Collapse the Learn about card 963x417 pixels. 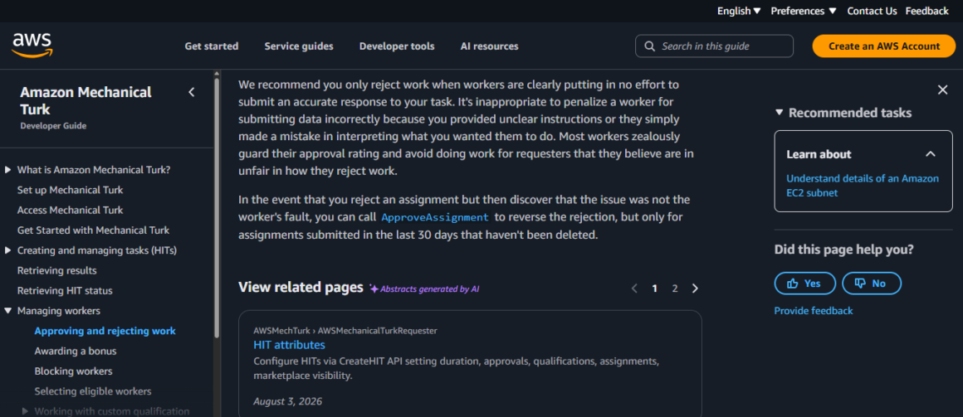[931, 154]
